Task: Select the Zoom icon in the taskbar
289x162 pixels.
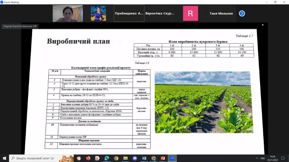Action: pos(172,158)
